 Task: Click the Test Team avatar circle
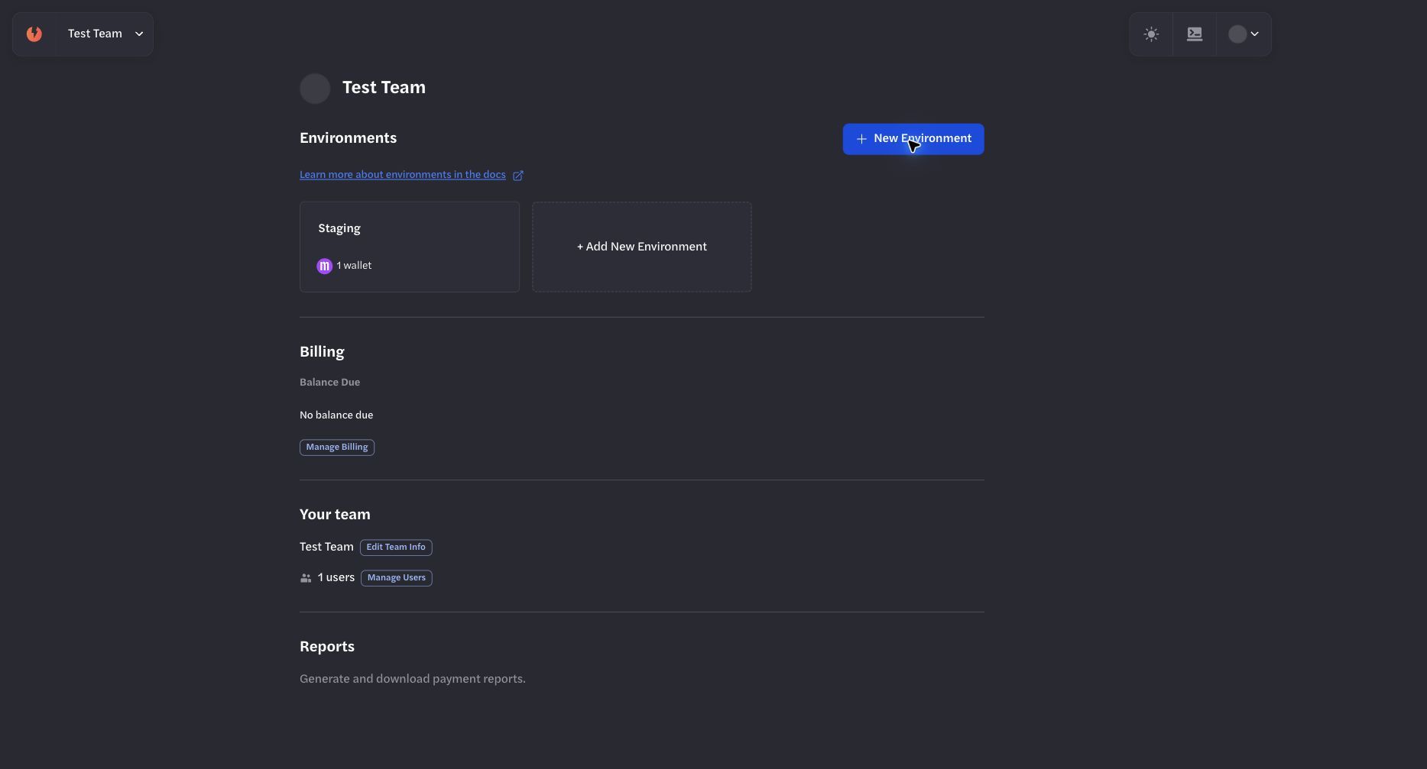[315, 89]
